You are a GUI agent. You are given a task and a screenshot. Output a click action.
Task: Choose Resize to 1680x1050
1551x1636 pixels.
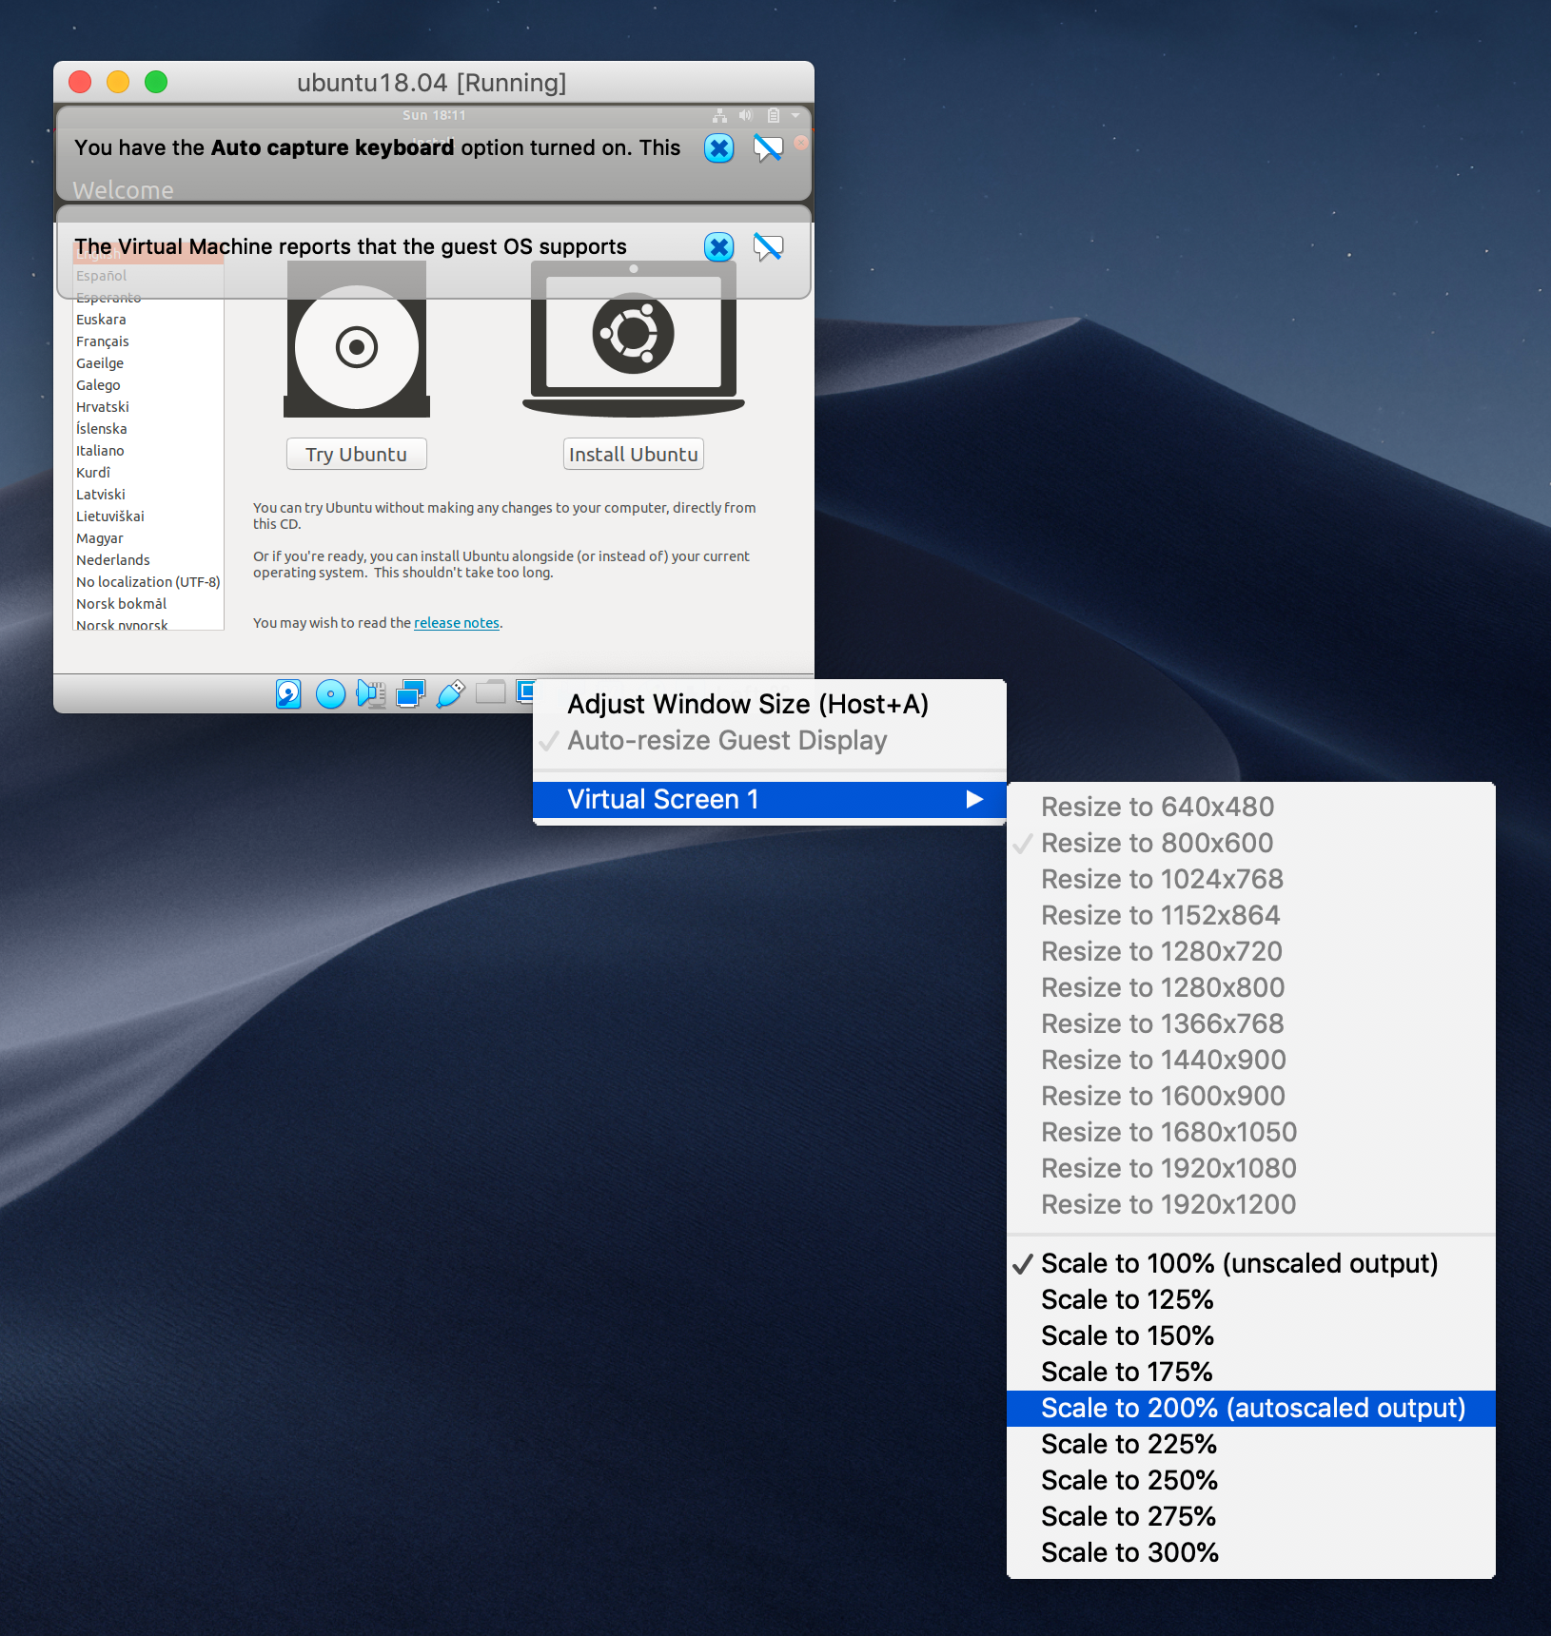point(1251,1132)
